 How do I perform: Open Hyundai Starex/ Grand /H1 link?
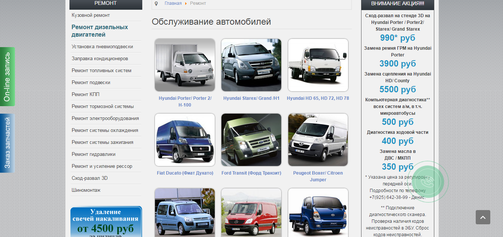click(251, 98)
